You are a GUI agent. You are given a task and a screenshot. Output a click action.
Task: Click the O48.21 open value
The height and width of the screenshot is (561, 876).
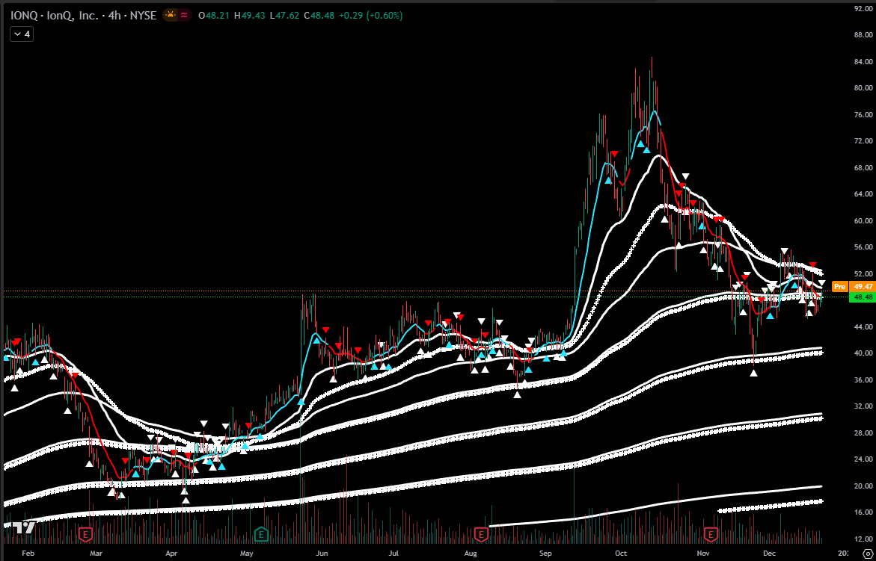215,16
